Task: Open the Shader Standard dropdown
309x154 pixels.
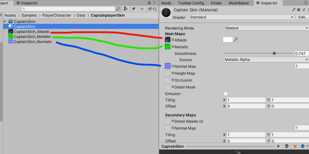Action: coord(242,17)
